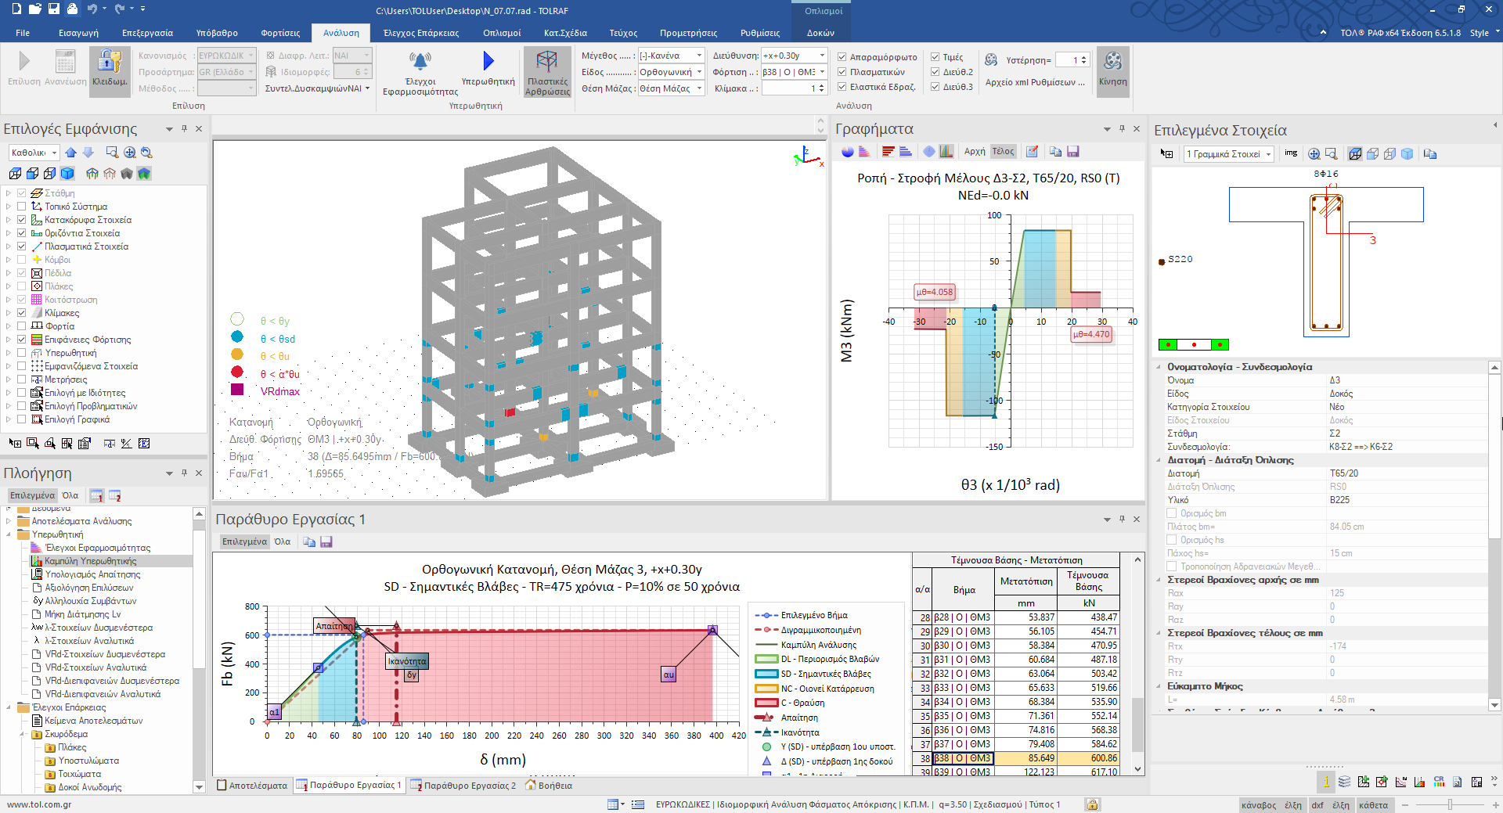The width and height of the screenshot is (1503, 813).
Task: Run Έλεγχος Εφαρμοσιμότητας bell icon
Action: click(420, 61)
